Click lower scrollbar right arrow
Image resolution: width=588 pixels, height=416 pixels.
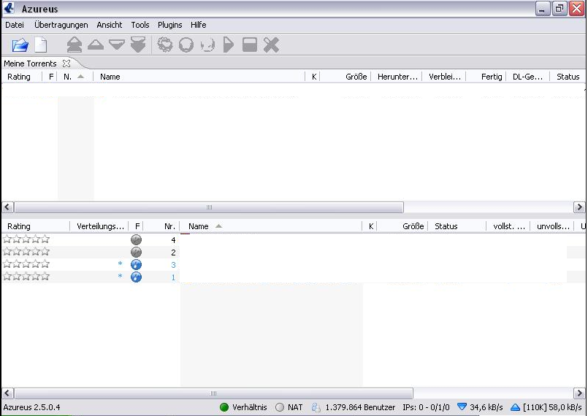(579, 393)
